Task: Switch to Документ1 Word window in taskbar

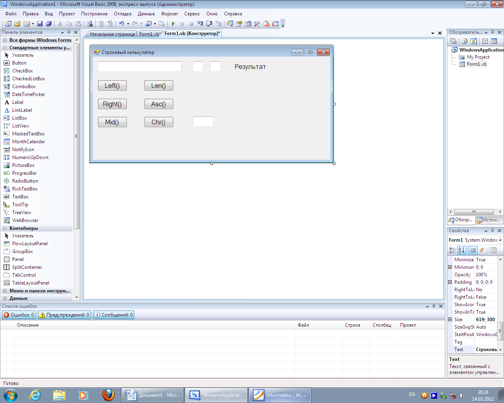Action: (152, 395)
